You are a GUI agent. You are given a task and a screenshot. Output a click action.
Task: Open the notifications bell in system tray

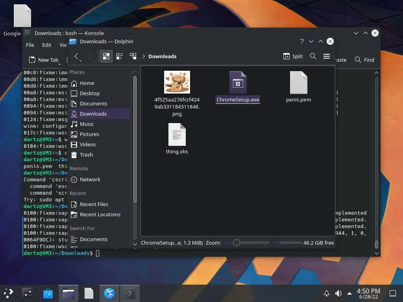(x=326, y=293)
